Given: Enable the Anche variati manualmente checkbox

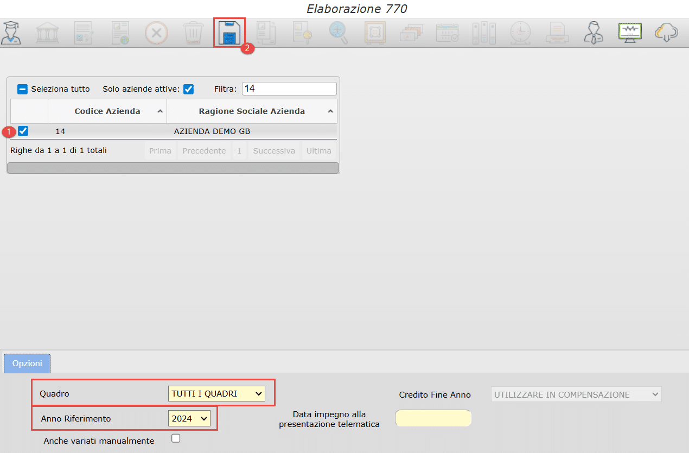Looking at the screenshot, I should coord(176,439).
